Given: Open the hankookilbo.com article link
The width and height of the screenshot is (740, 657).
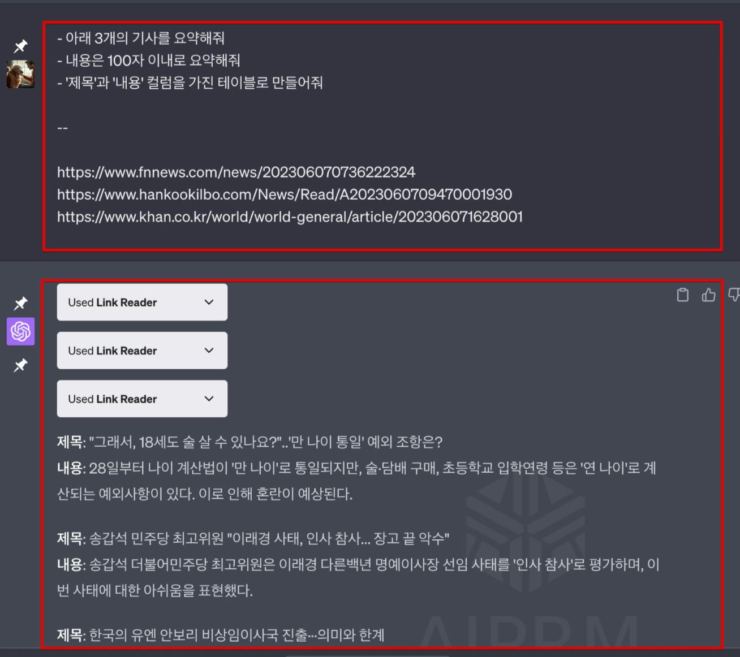Looking at the screenshot, I should [285, 194].
